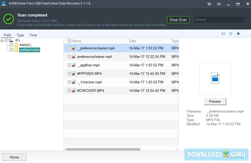Image resolution: width=251 pixels, height=163 pixels.
Task: Start a Deep Scan
Action: click(x=178, y=19)
